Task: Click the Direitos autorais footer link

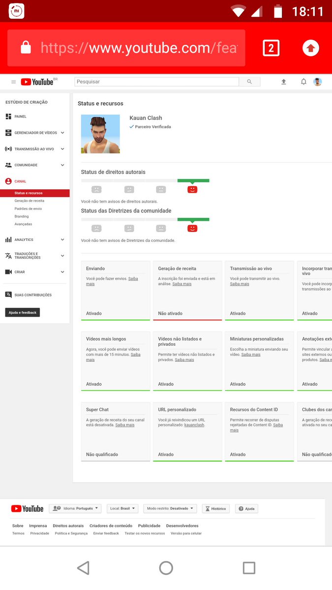Action: click(68, 526)
